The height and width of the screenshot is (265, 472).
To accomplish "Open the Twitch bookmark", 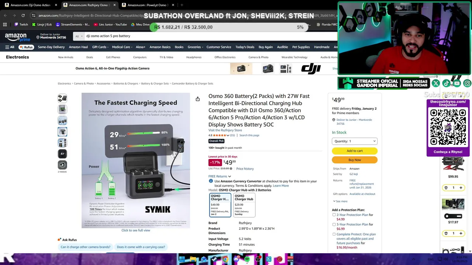I will coord(21,25).
